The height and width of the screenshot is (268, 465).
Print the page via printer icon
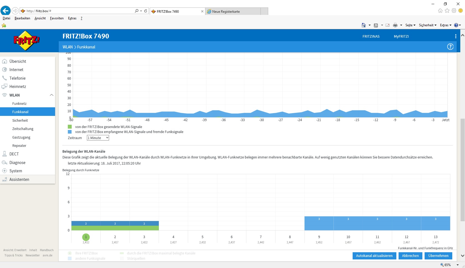click(395, 25)
